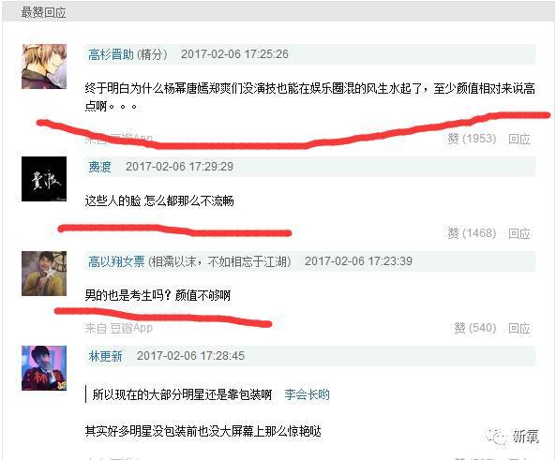Open avatar of 高以翔女票
The height and width of the screenshot is (460, 556).
point(44,274)
